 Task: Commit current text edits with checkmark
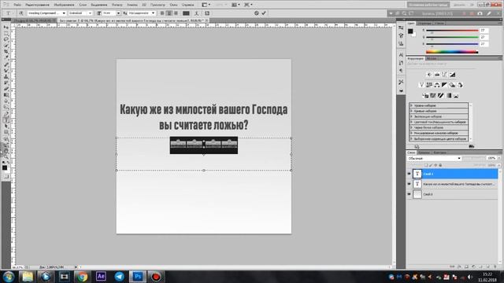tap(264, 13)
